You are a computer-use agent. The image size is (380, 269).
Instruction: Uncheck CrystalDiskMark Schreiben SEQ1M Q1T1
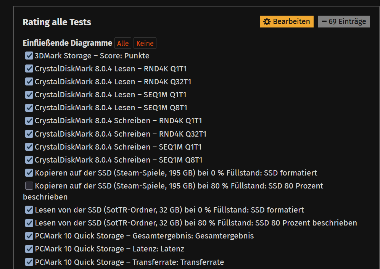pyautogui.click(x=29, y=147)
